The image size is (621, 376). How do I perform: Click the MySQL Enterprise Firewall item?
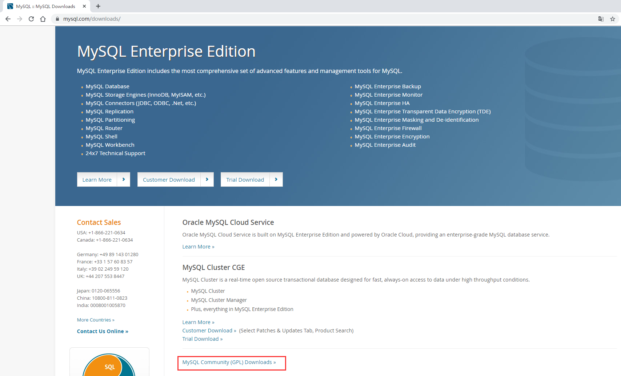point(388,128)
